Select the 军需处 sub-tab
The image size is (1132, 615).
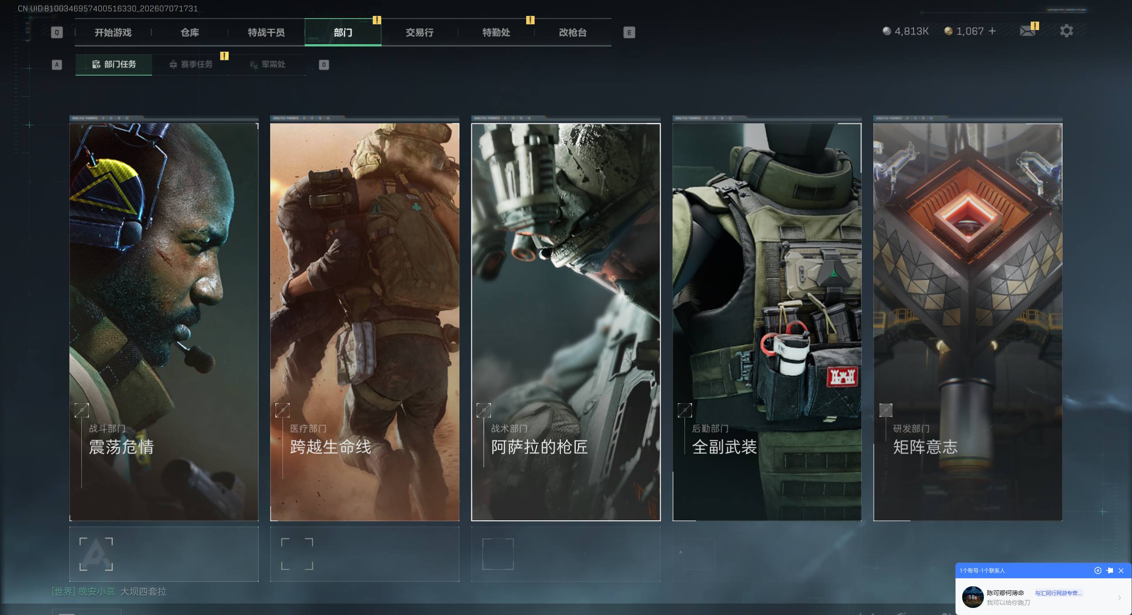point(268,65)
